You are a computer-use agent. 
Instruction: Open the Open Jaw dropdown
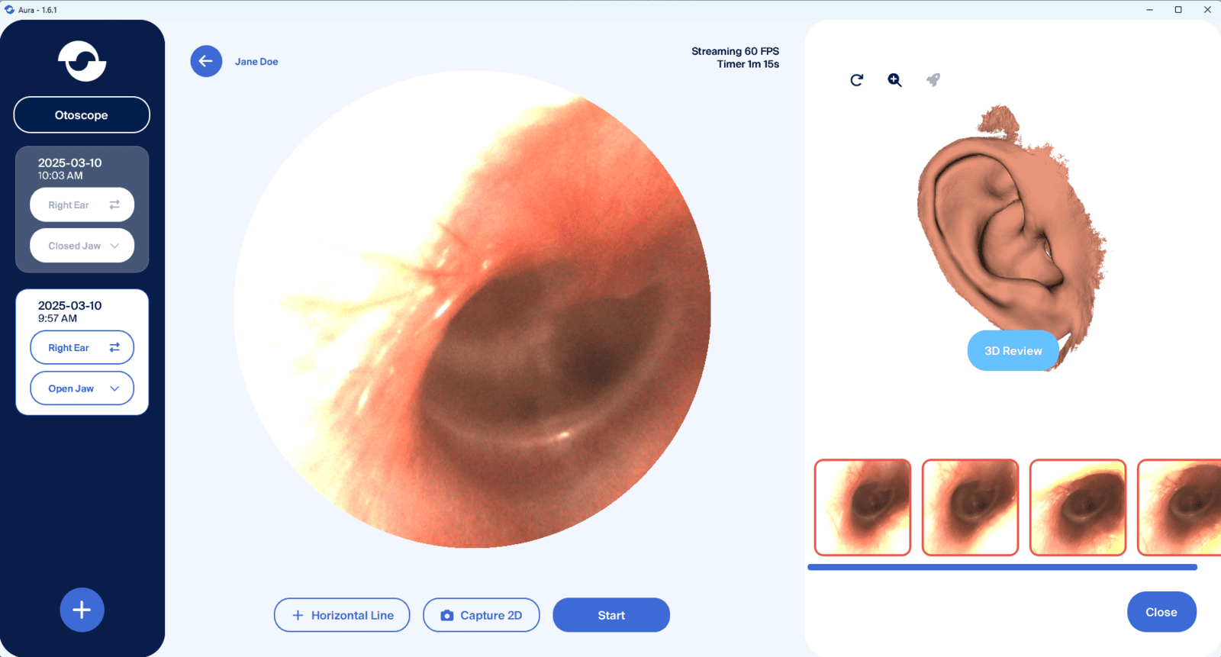(x=82, y=388)
